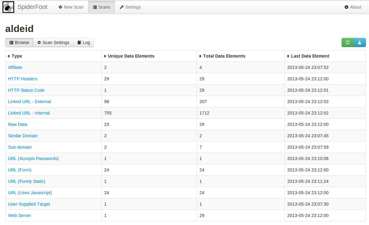Click sort arrows beside Unique Data Elements
This screenshot has width=369, height=225.
pos(105,56)
